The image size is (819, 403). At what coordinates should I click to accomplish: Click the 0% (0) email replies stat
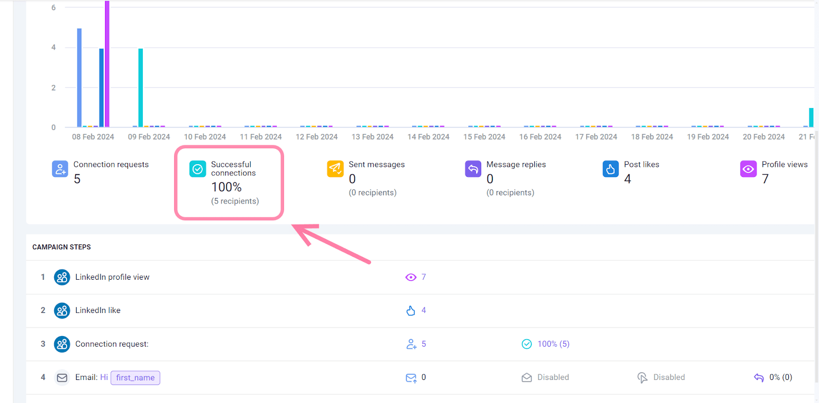click(780, 377)
